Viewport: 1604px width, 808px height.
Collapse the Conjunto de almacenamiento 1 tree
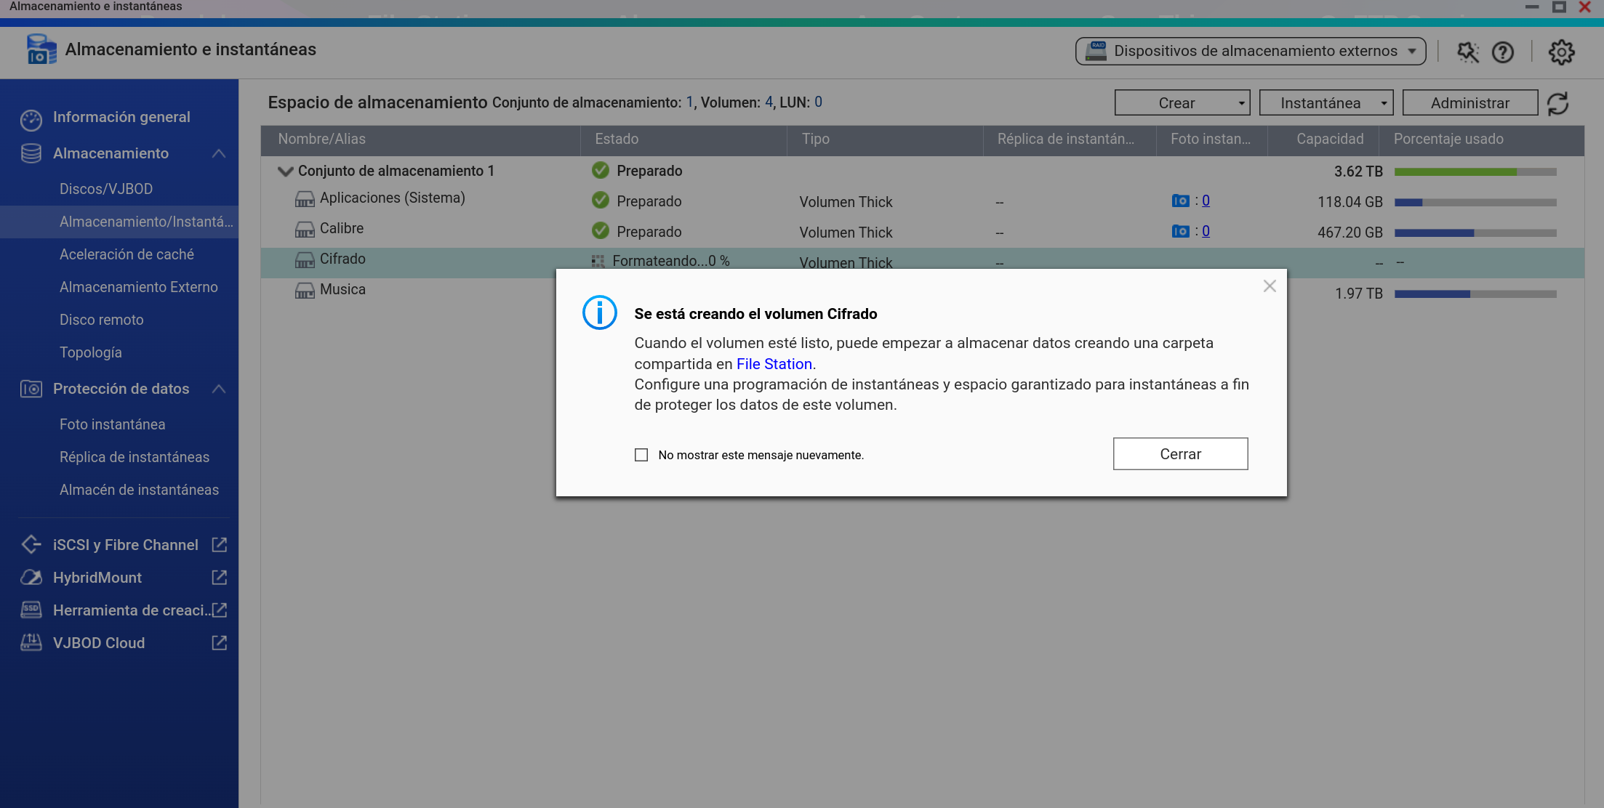(285, 171)
